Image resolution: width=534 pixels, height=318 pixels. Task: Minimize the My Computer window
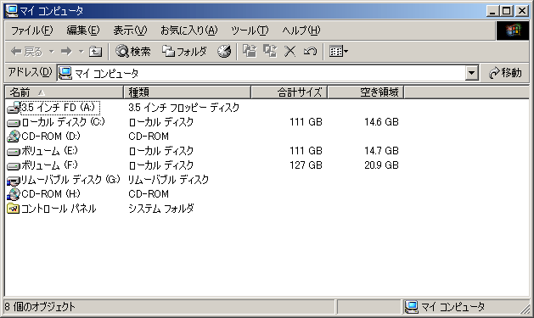point(492,11)
